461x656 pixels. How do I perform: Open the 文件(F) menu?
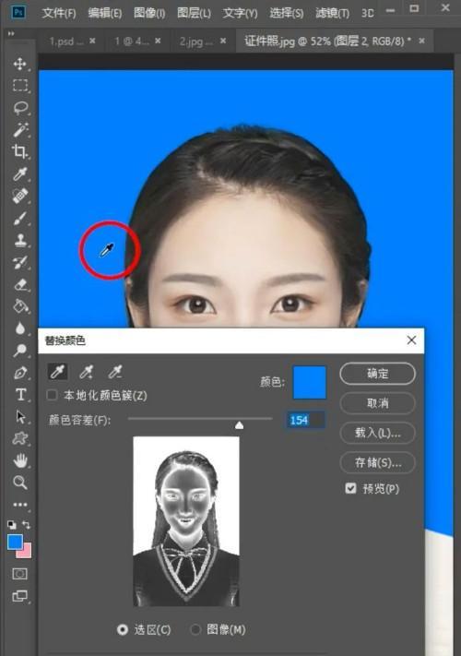(59, 13)
